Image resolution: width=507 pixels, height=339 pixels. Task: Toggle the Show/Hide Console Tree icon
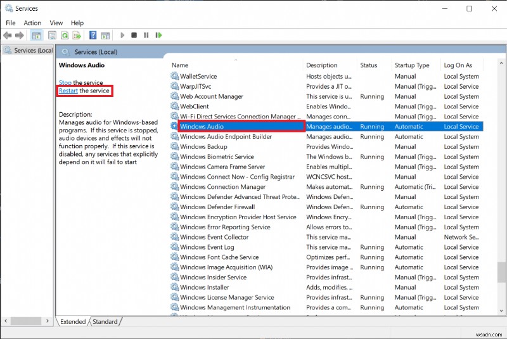36,35
